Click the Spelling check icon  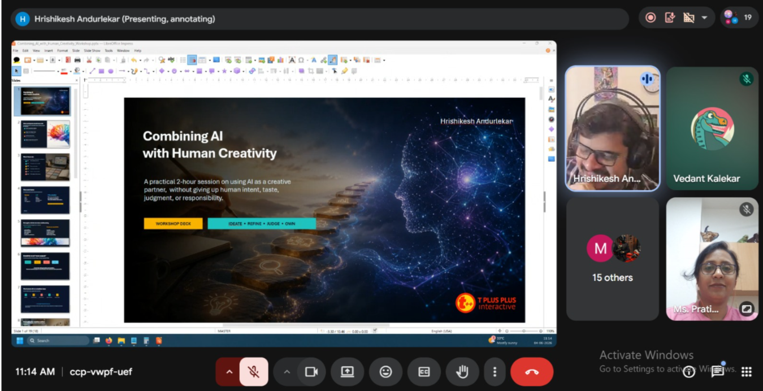[171, 60]
